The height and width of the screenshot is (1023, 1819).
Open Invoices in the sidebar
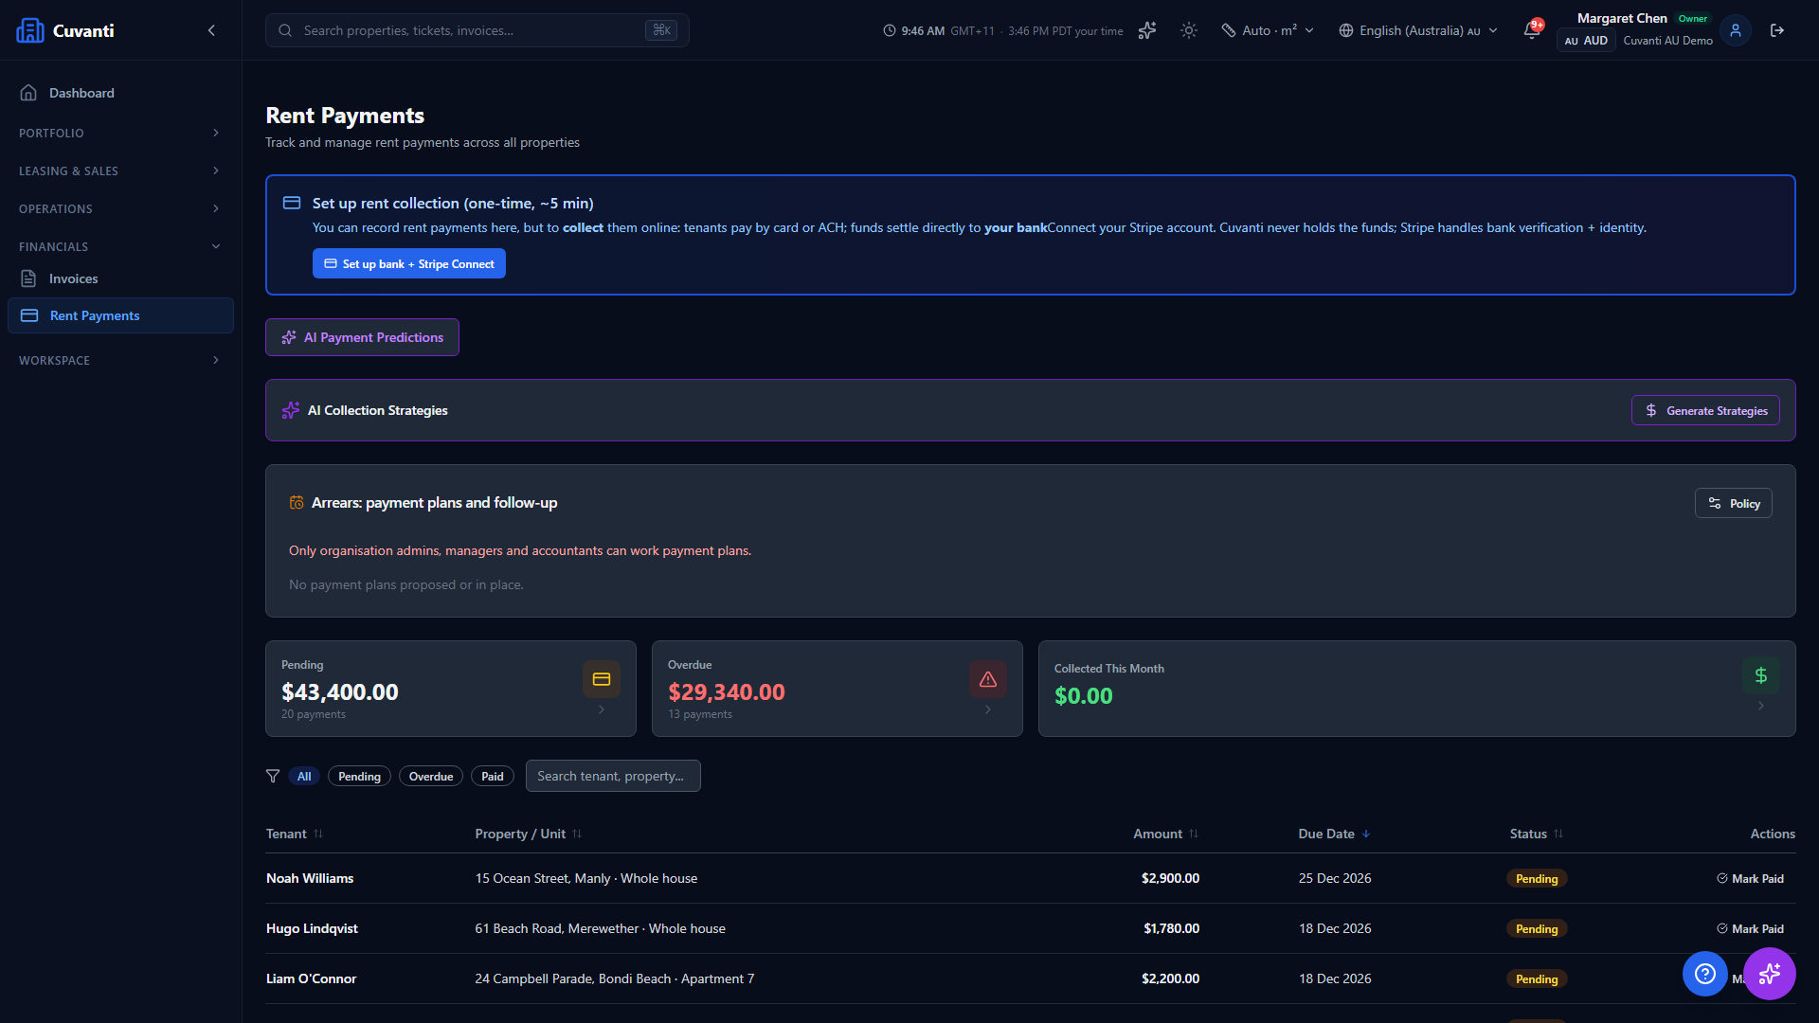pyautogui.click(x=120, y=278)
